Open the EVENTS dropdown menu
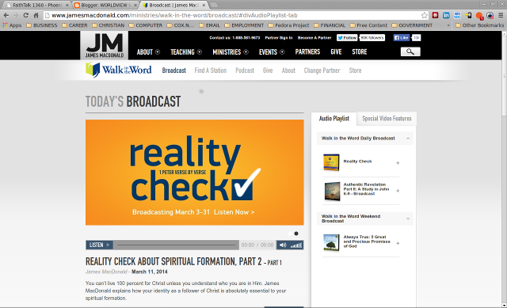 click(272, 51)
